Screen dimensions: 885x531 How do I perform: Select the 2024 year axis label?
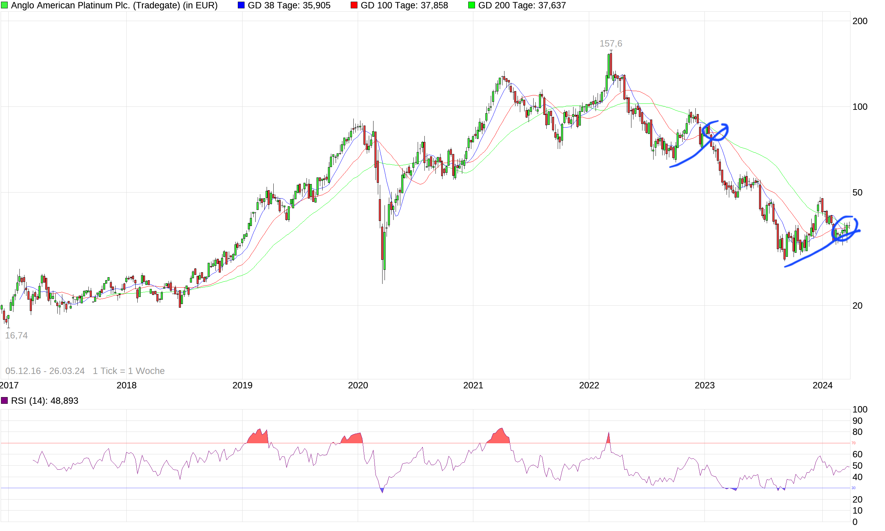coord(822,386)
